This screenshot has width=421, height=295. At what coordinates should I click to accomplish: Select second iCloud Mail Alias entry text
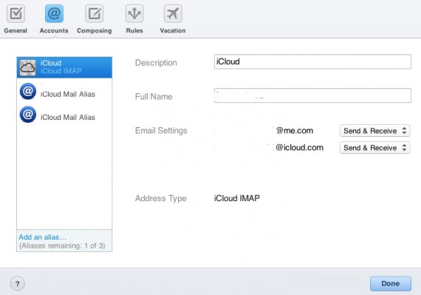click(x=68, y=118)
